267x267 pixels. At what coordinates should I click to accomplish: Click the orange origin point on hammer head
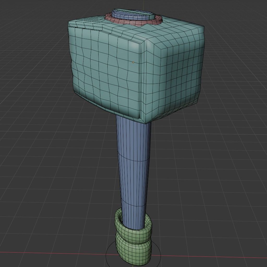(x=133, y=62)
